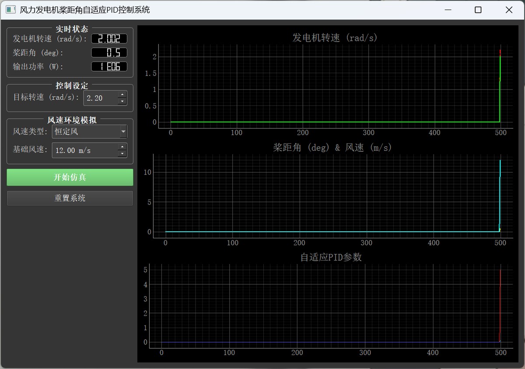
Task: Minimize the PID control system window
Action: (x=448, y=10)
